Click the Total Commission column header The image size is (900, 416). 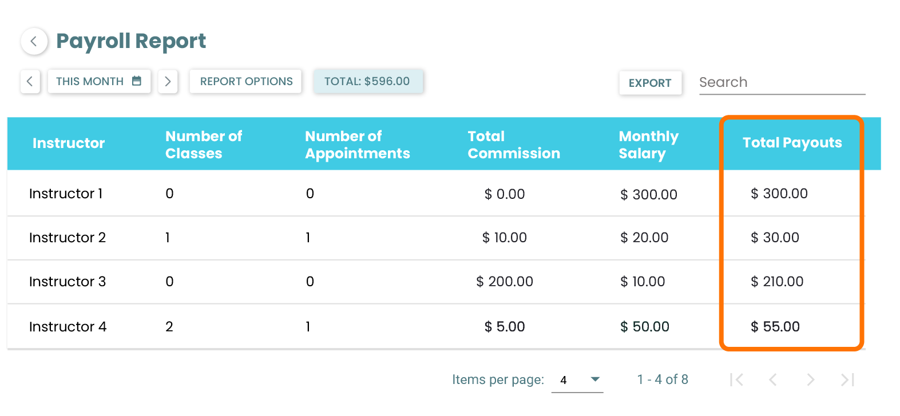[x=513, y=145]
